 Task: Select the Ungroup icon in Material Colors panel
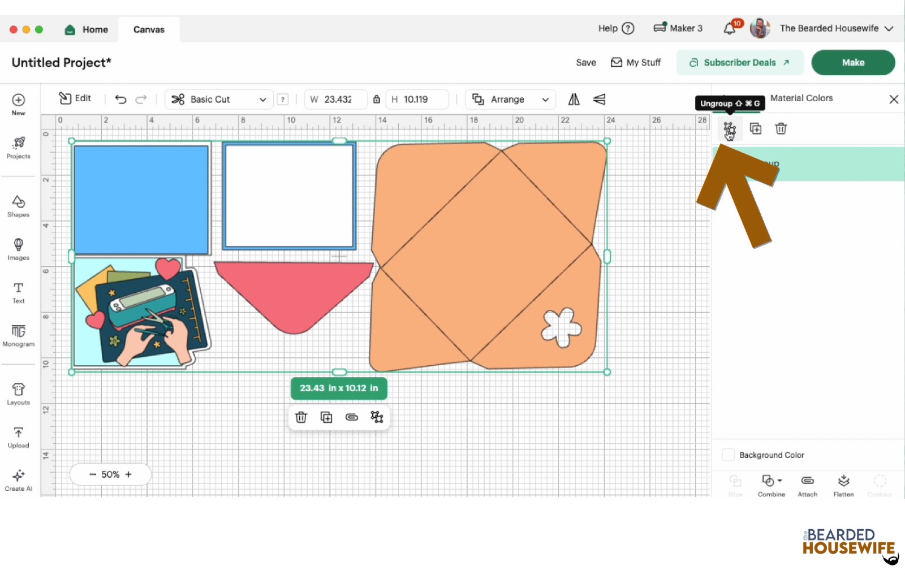pyautogui.click(x=730, y=128)
